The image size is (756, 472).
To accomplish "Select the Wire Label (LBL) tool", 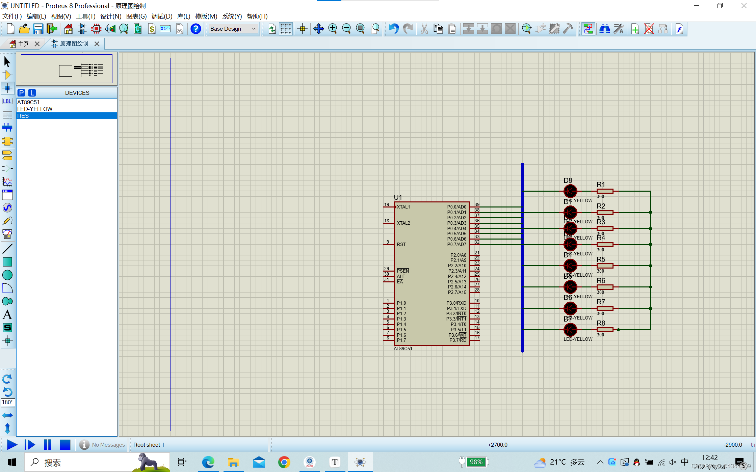I will (7, 101).
